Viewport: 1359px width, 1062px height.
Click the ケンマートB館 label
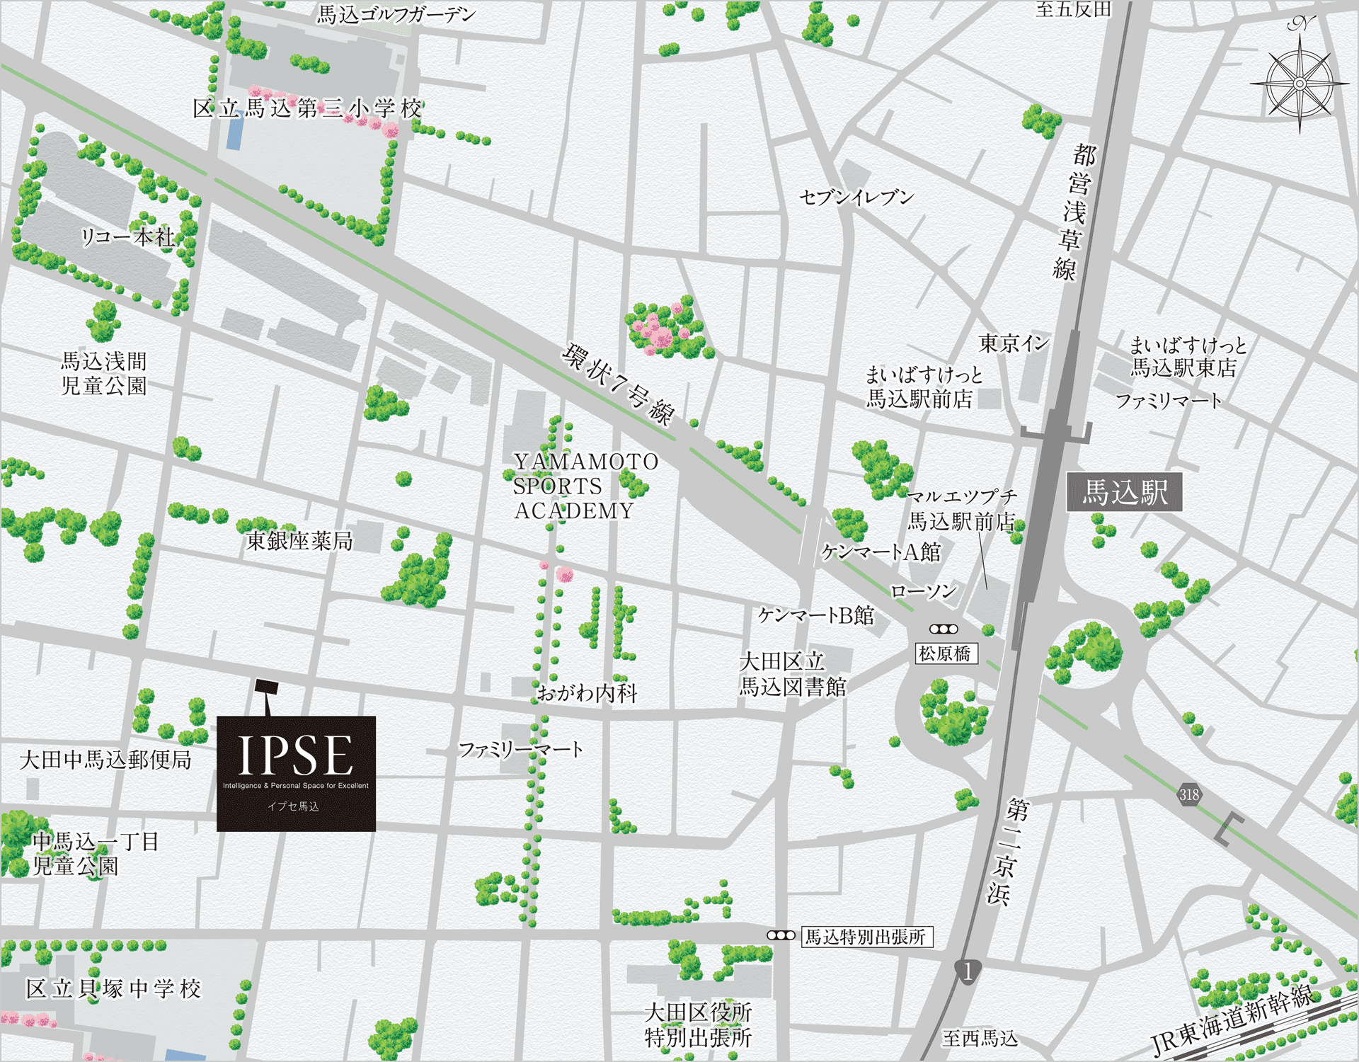816,615
